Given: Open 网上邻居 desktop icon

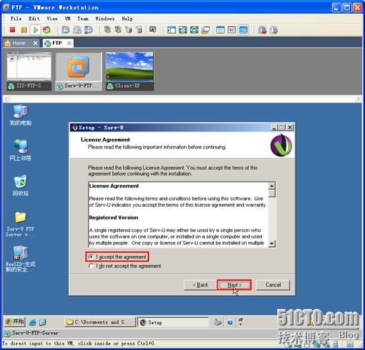Looking at the screenshot, I should click(x=20, y=150).
